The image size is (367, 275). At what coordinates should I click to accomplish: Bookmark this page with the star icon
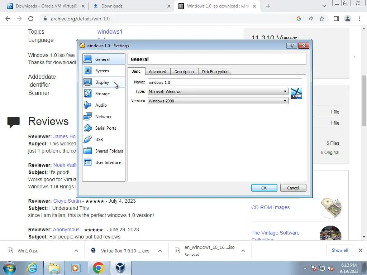[x=322, y=19]
